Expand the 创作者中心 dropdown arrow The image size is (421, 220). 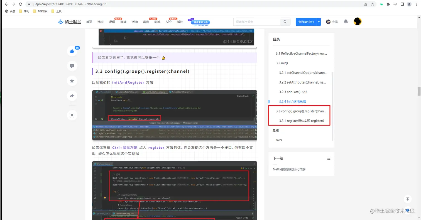click(319, 22)
